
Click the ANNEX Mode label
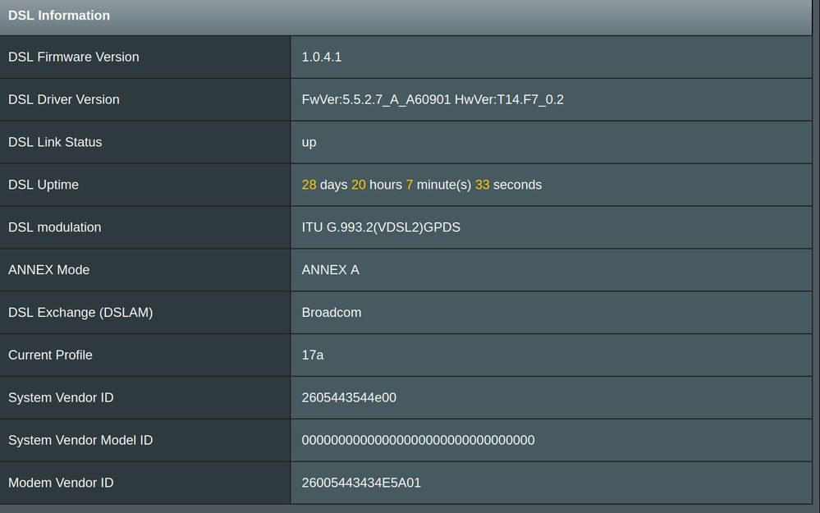click(x=48, y=270)
